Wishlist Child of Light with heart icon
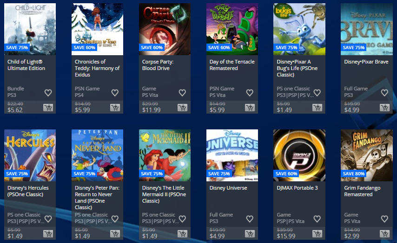 coord(48,93)
